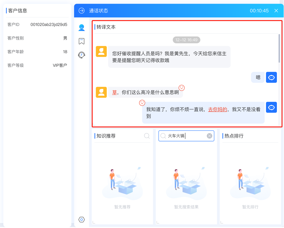Click the agent robot avatar beside 我知道了 message

coord(271,107)
